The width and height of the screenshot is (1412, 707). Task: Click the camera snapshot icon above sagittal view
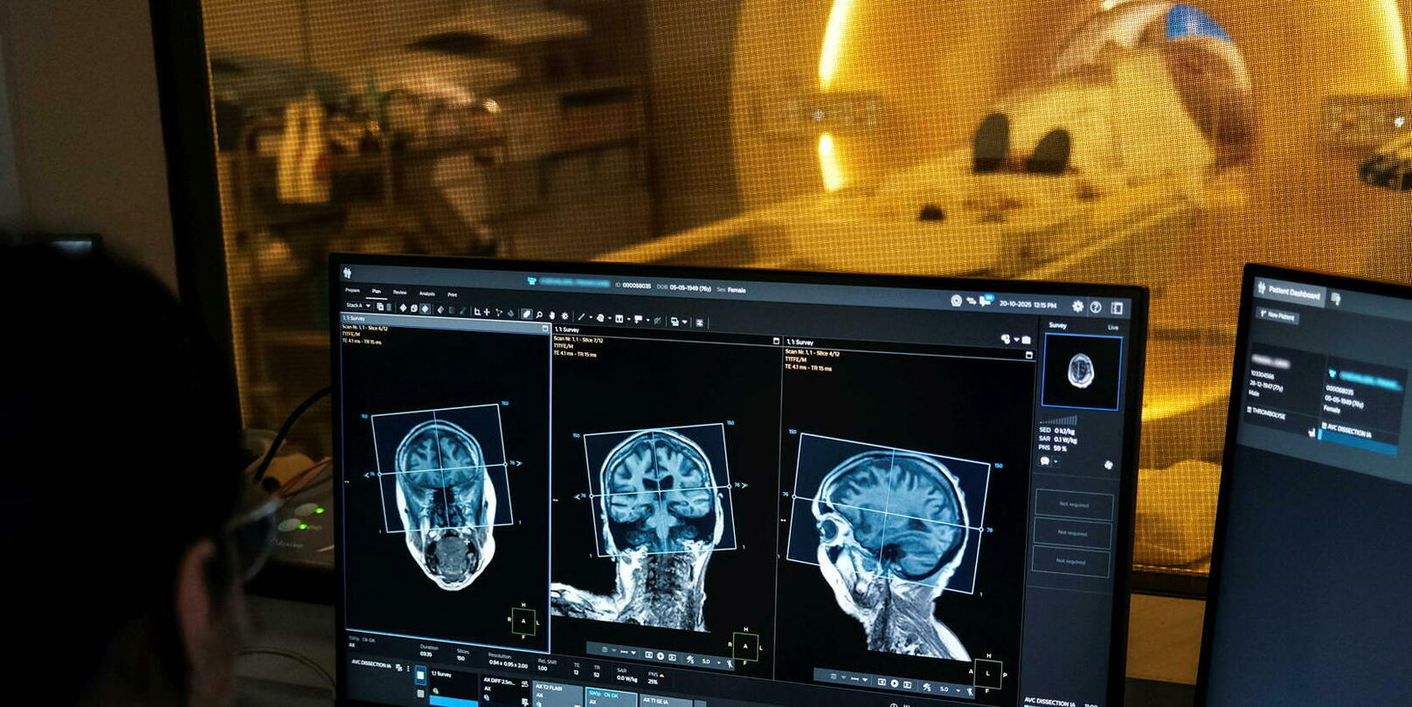[x=1026, y=340]
